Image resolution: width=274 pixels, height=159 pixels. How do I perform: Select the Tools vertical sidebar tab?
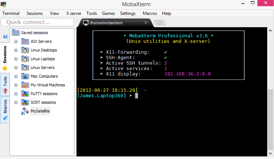pyautogui.click(x=5, y=84)
